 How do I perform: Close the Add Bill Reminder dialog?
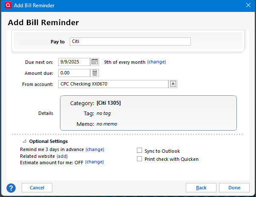[248, 5]
